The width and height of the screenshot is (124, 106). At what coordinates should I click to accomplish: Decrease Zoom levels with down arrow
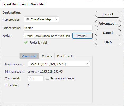click(30, 79)
